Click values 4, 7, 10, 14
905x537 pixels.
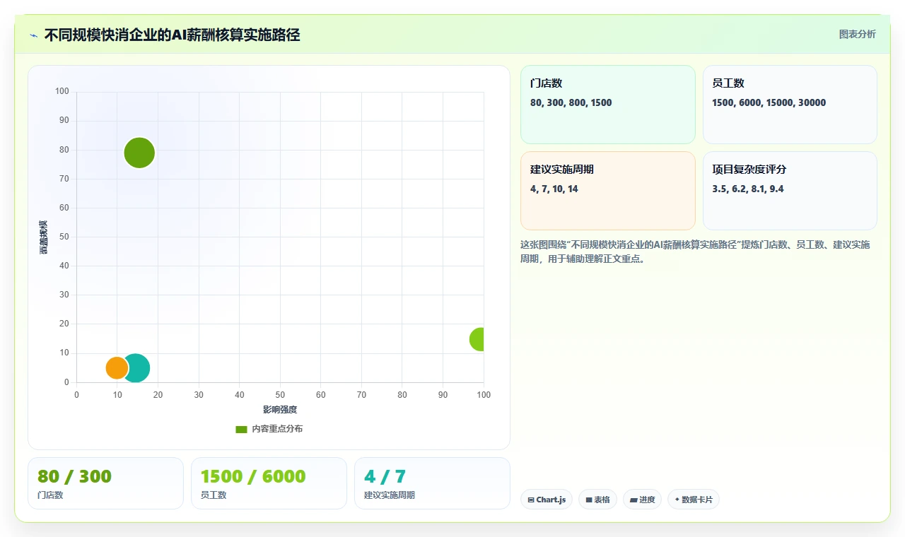[554, 189]
